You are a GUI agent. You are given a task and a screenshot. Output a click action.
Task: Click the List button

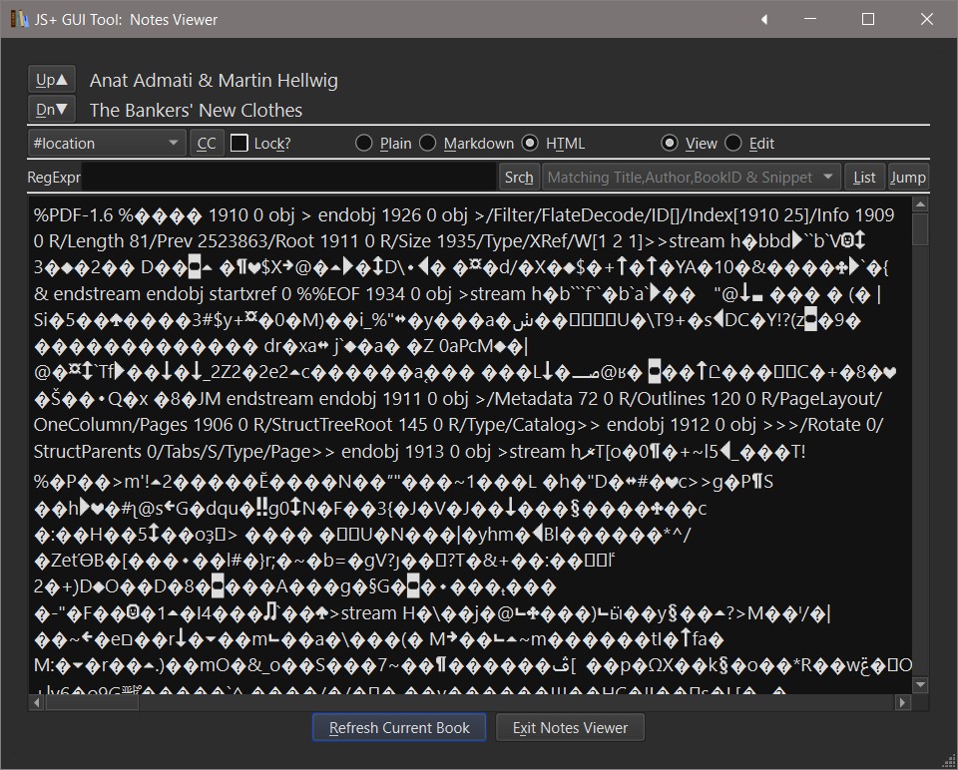(x=864, y=178)
